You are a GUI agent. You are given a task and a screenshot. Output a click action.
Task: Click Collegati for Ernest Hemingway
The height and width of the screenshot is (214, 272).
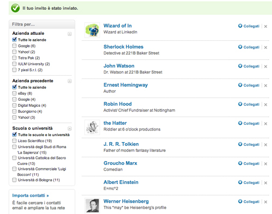click(249, 85)
